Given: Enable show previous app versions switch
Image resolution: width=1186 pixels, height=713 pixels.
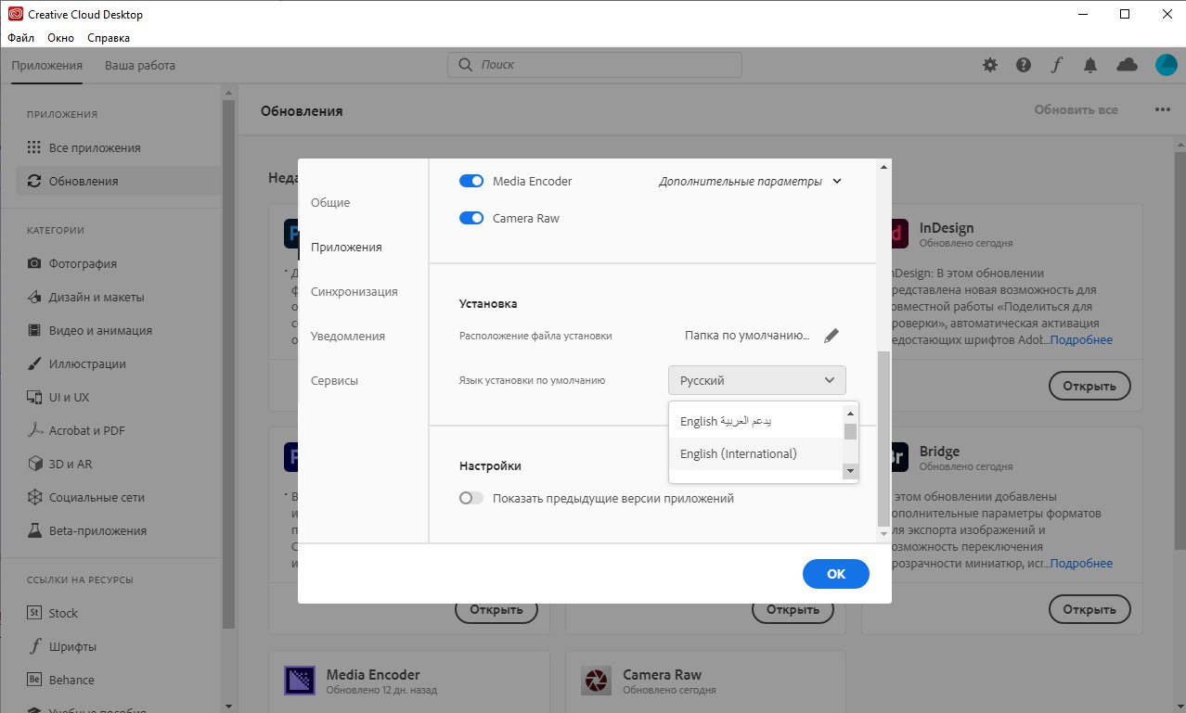Looking at the screenshot, I should (x=471, y=498).
